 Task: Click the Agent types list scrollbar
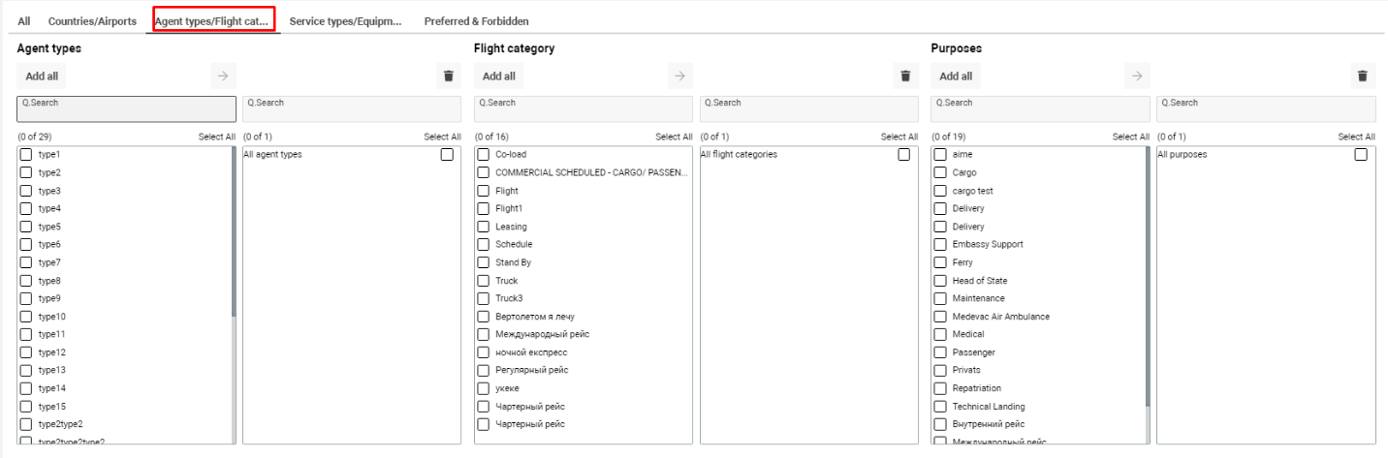coord(234,232)
